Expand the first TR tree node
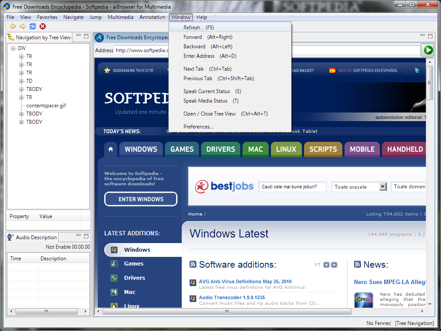The width and height of the screenshot is (441, 331). click(x=21, y=56)
